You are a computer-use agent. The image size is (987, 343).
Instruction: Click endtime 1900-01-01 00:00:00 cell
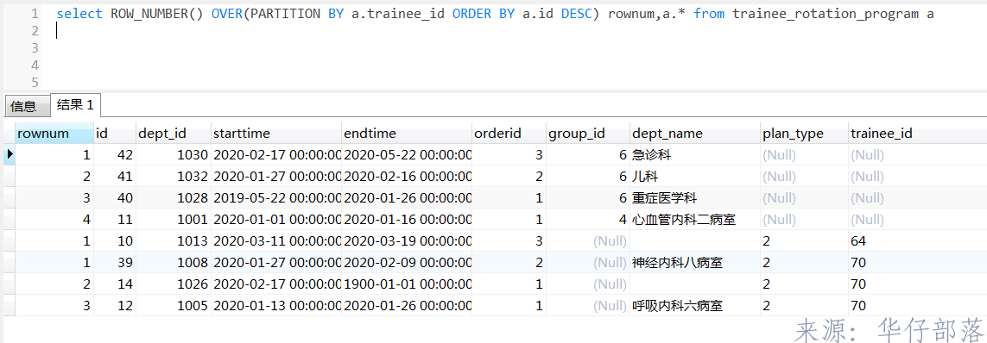(406, 284)
